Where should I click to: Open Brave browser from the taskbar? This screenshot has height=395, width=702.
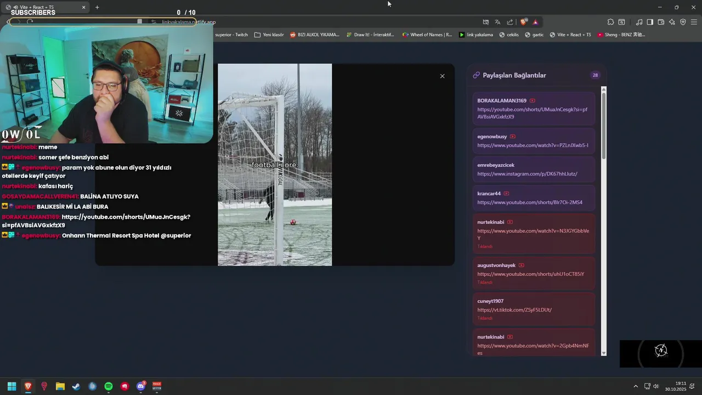pos(28,386)
